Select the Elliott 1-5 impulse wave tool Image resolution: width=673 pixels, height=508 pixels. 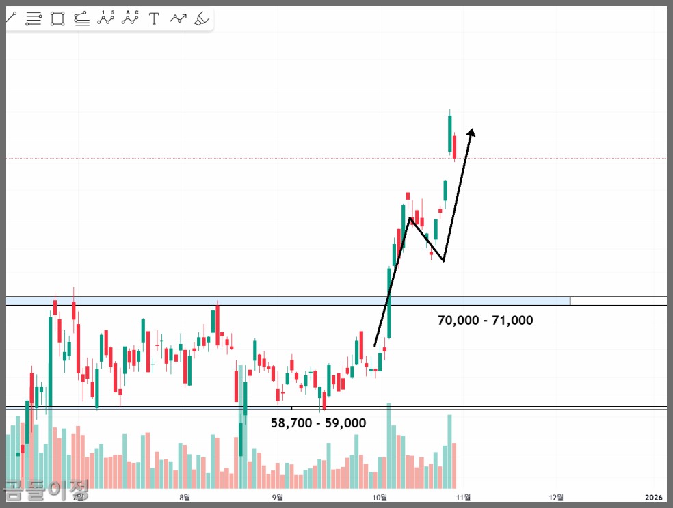(x=105, y=18)
